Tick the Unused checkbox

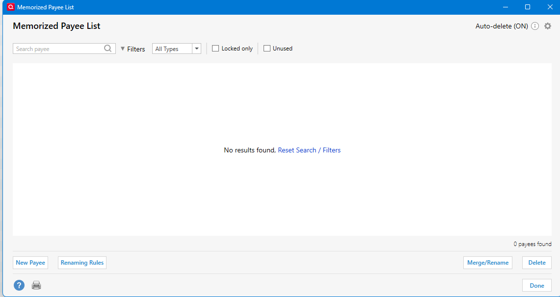267,49
